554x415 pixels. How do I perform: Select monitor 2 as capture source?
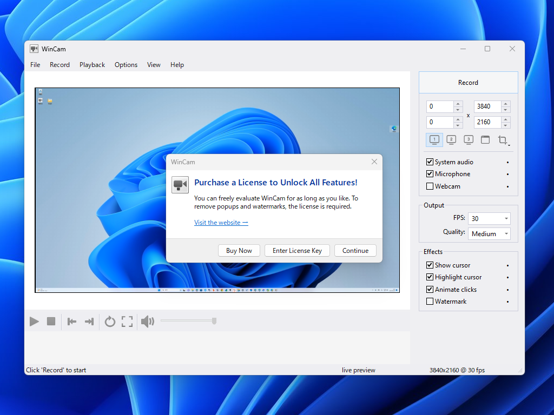[451, 139]
